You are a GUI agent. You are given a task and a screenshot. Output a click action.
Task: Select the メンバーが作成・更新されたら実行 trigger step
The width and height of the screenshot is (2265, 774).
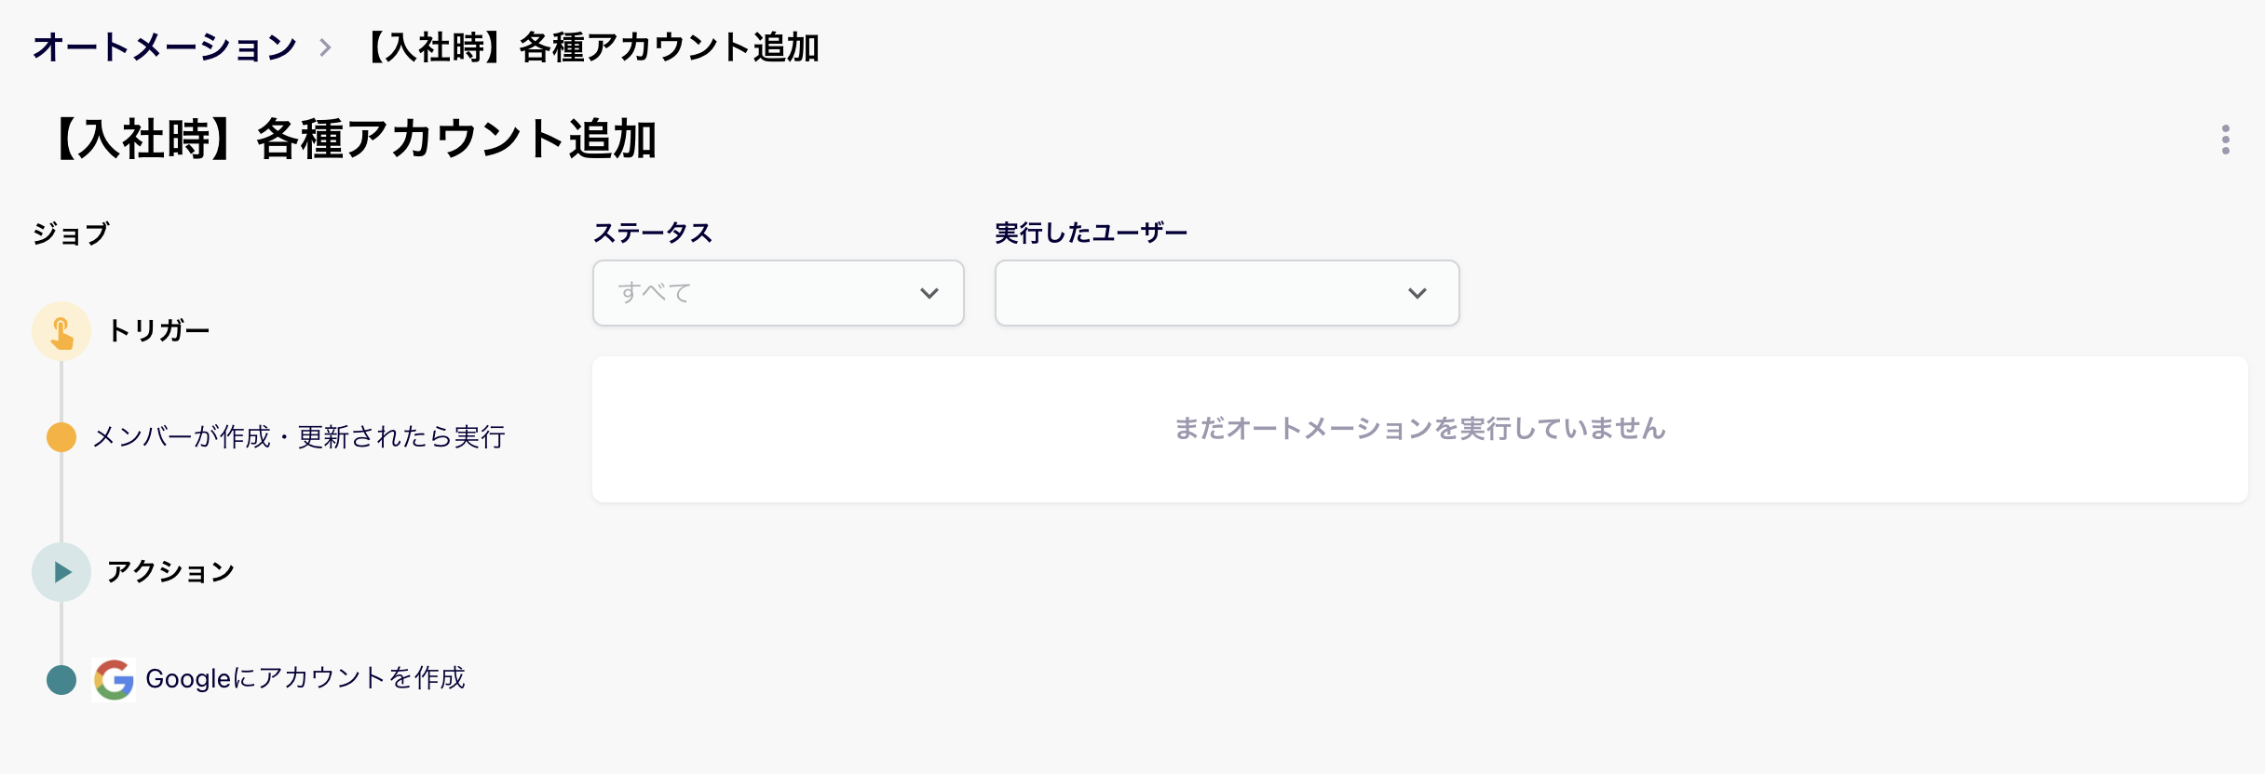299,437
